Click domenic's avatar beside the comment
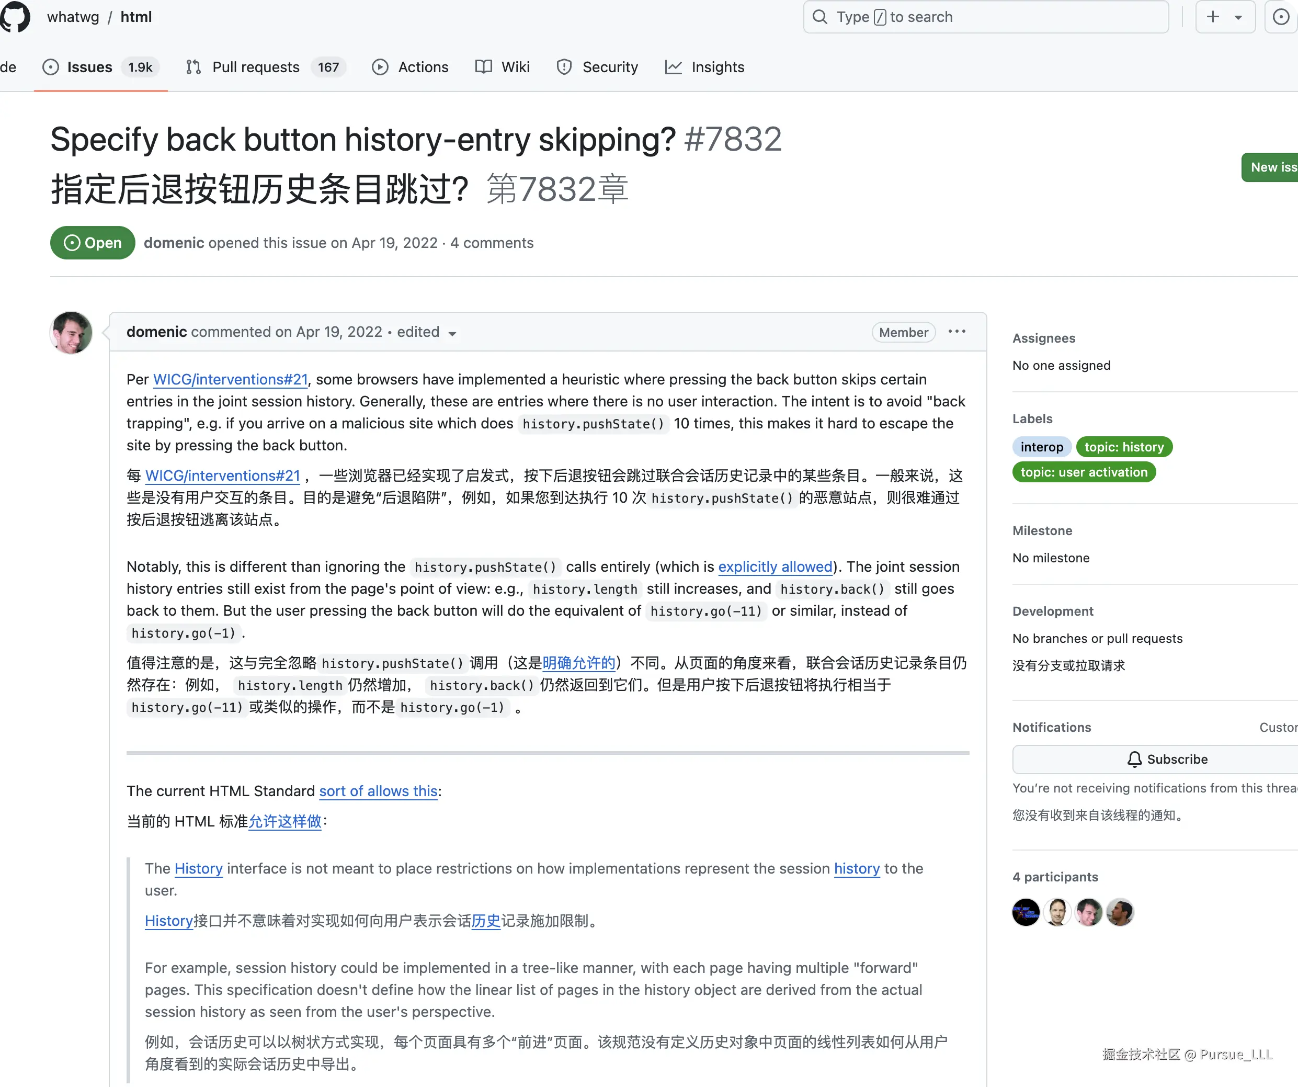The image size is (1298, 1087). coord(72,333)
